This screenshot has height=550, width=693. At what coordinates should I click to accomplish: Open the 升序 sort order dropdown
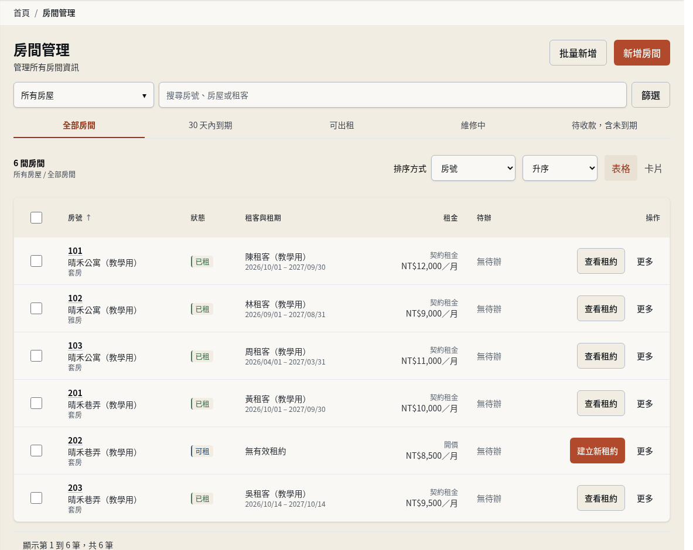click(560, 168)
